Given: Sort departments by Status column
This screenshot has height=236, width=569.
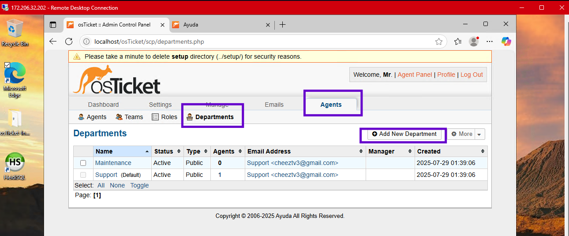Looking at the screenshot, I should coord(168,151).
